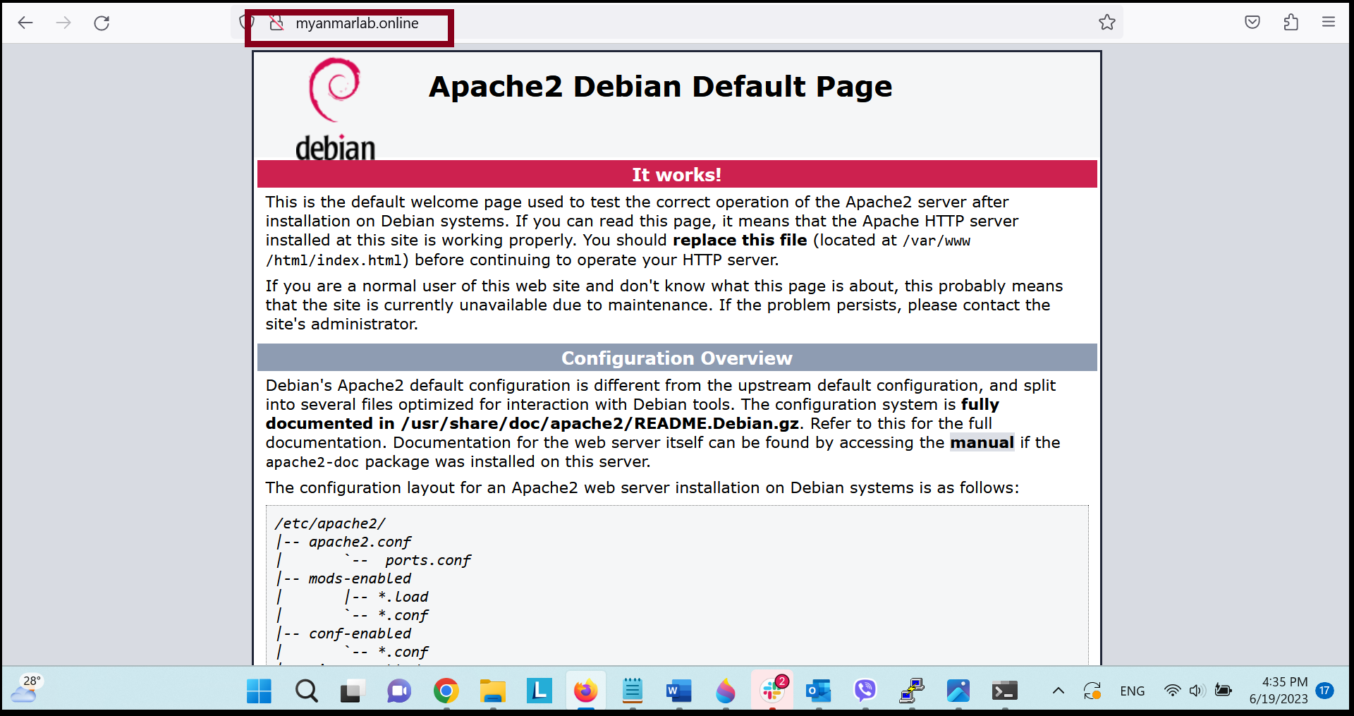Open Notepad from the taskbar
This screenshot has height=716, width=1354.
pyautogui.click(x=632, y=691)
